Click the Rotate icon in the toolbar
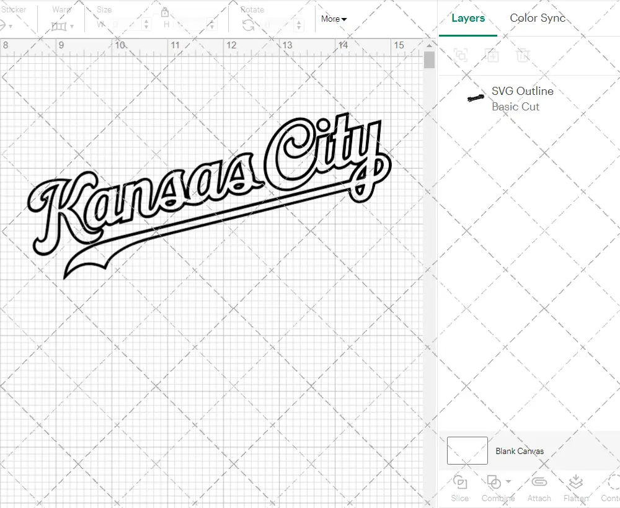The width and height of the screenshot is (620, 508). coord(248,25)
